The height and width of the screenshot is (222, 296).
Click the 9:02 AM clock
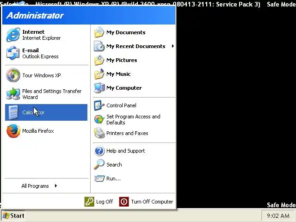pyautogui.click(x=278, y=216)
